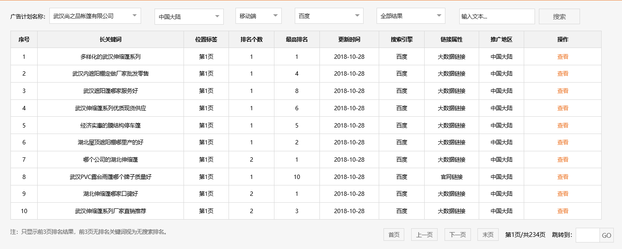The image size is (622, 249).
Task: Expand the 百度 search engine dropdown
Action: (x=329, y=16)
